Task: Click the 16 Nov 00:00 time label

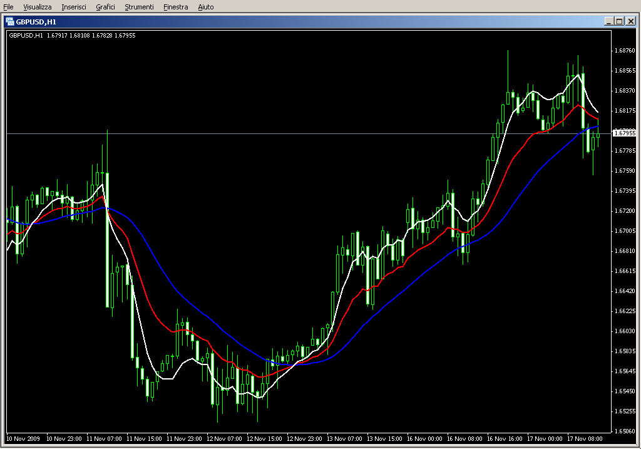Action: point(424,439)
